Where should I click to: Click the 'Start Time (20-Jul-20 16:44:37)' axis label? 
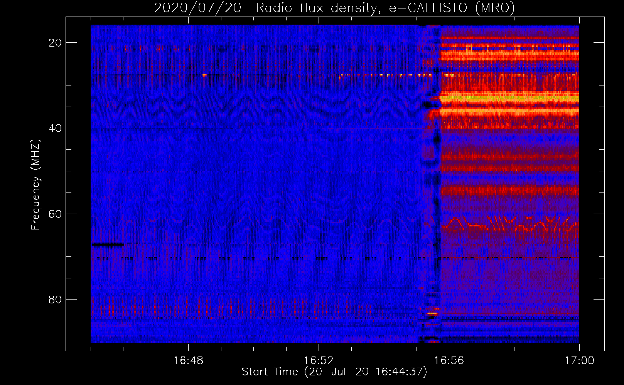(334, 372)
